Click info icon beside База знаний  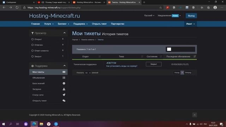pyautogui.click(x=64, y=83)
